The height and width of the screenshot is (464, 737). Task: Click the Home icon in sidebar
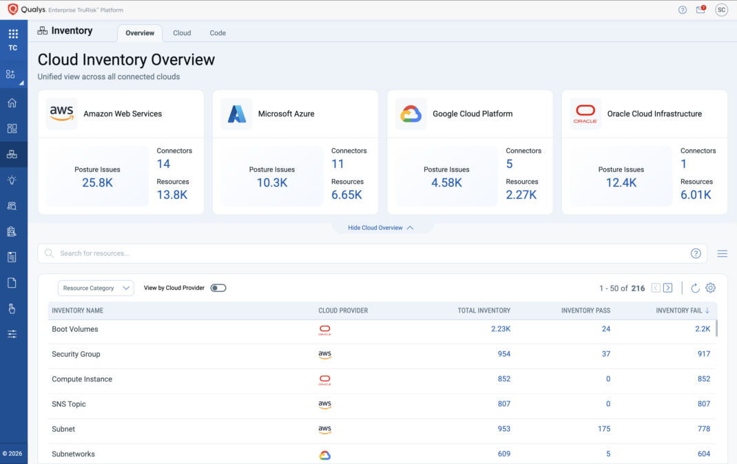click(12, 103)
